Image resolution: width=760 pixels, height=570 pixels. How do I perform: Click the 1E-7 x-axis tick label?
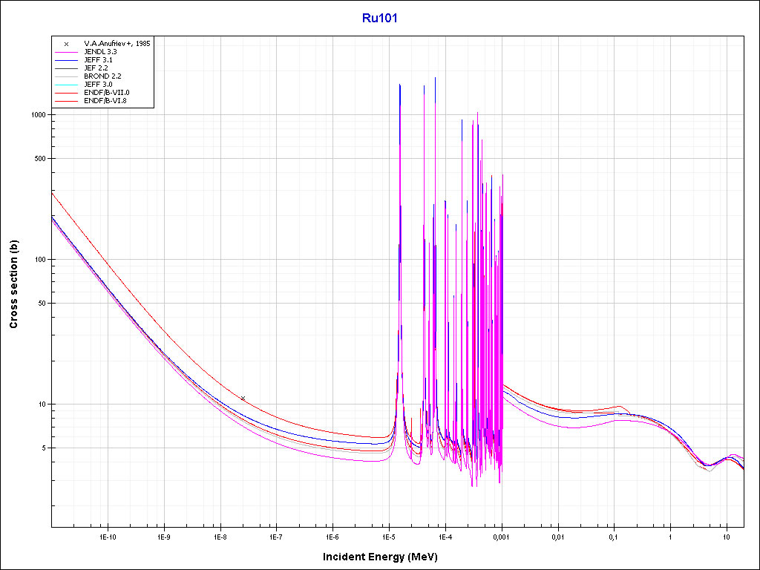point(275,536)
